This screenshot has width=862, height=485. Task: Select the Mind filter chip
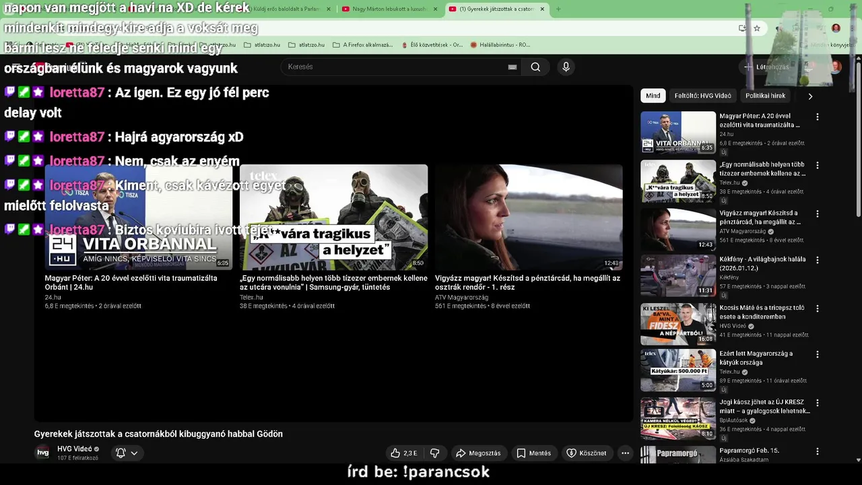pyautogui.click(x=653, y=96)
